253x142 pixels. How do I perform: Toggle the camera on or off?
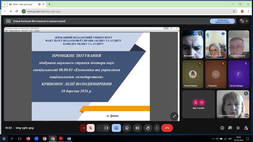tap(106, 128)
